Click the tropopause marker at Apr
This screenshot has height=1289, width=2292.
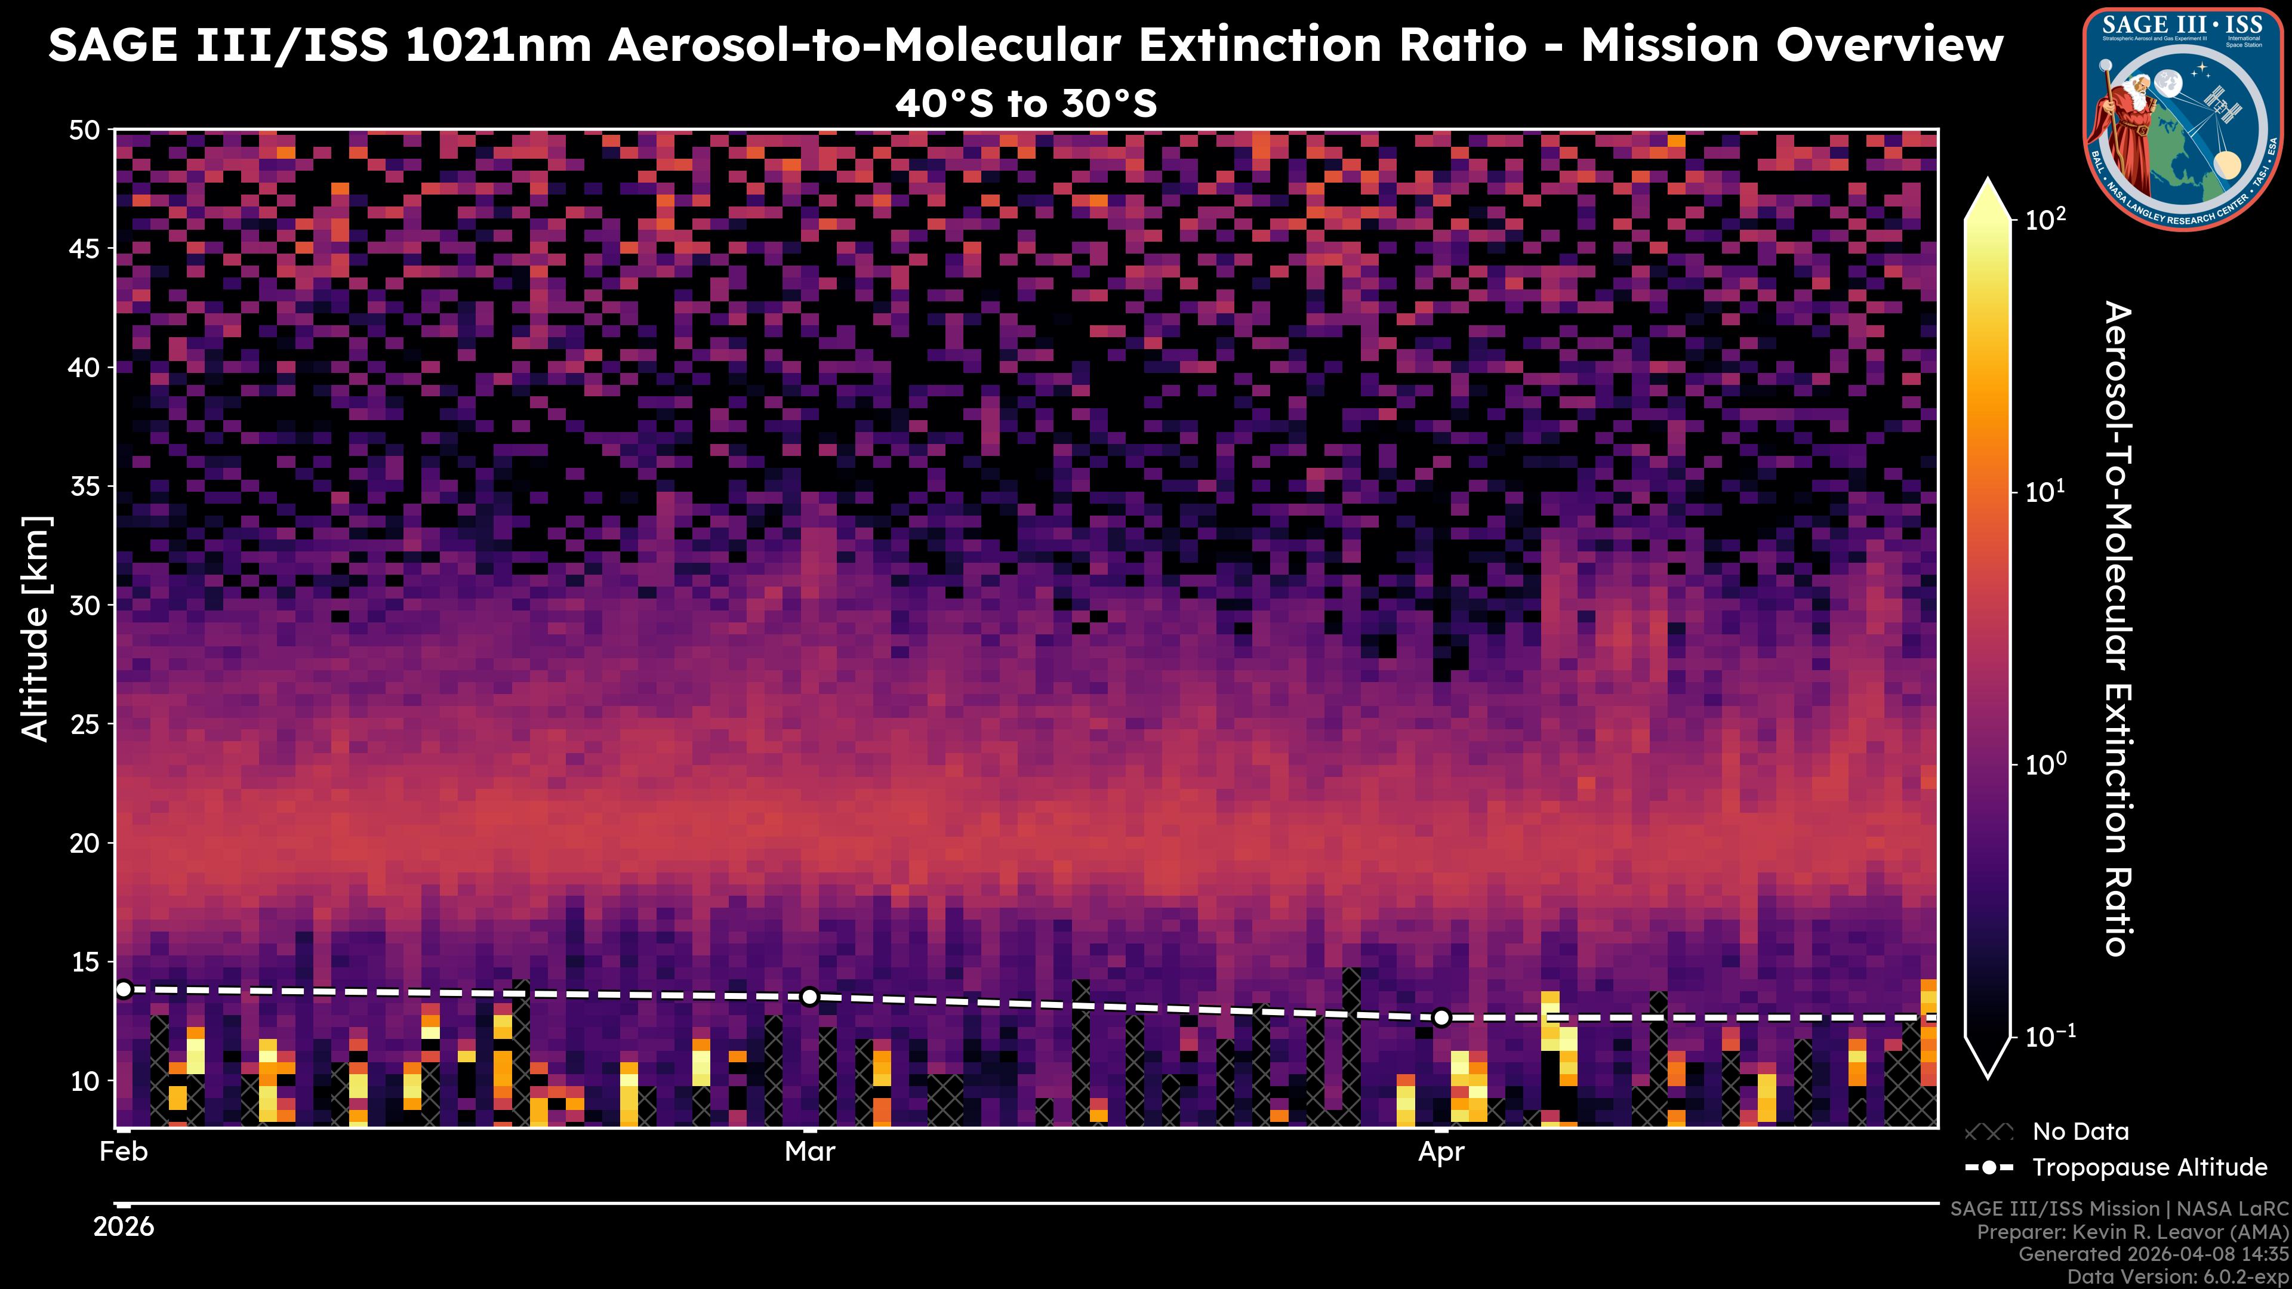[1441, 1017]
